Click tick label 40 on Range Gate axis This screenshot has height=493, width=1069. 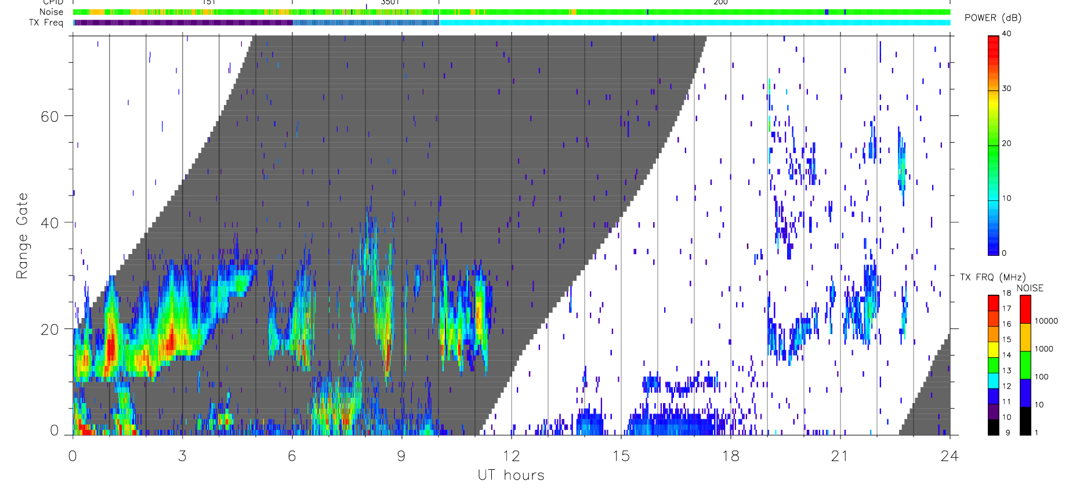pos(50,223)
